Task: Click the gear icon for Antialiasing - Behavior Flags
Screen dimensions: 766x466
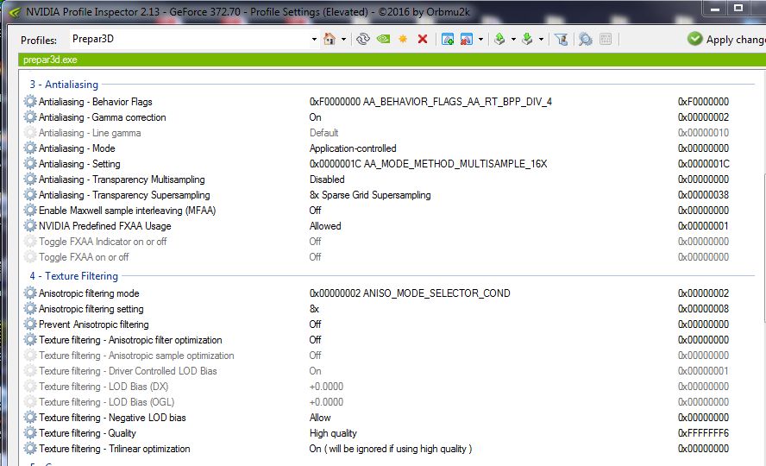Action: [30, 102]
